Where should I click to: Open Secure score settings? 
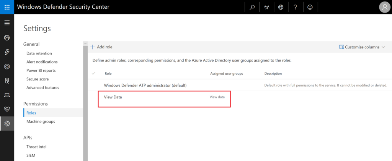[x=38, y=79]
